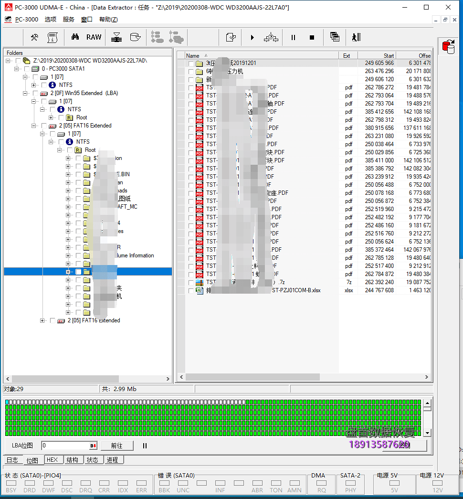Click the scroll info report icon
Screen dimensions: 463x499
coord(52,37)
